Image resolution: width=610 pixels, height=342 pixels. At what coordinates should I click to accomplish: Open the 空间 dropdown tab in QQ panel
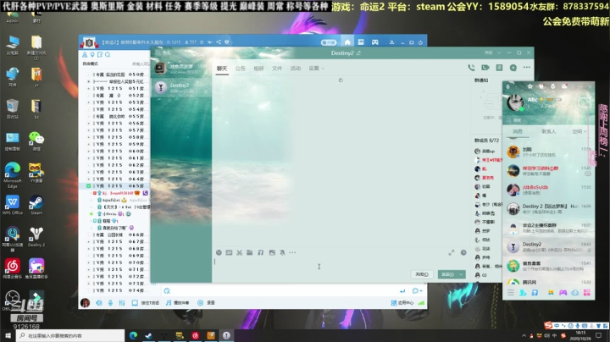coord(579,131)
